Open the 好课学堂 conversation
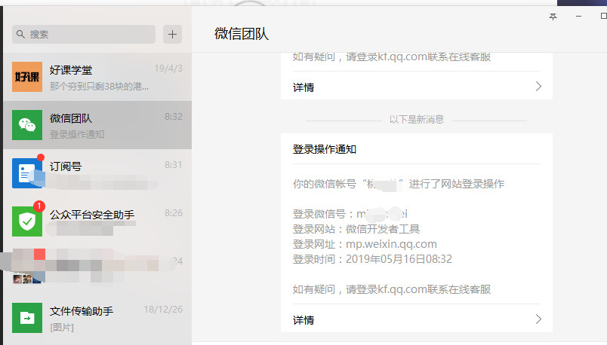 (x=97, y=77)
